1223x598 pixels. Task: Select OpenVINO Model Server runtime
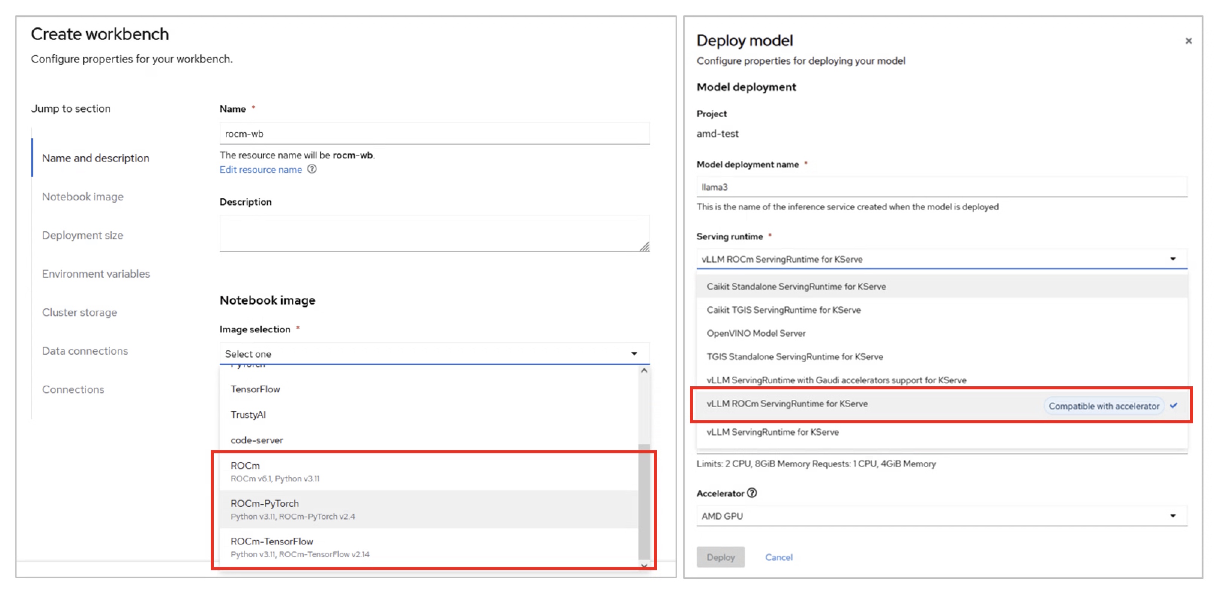coord(942,333)
